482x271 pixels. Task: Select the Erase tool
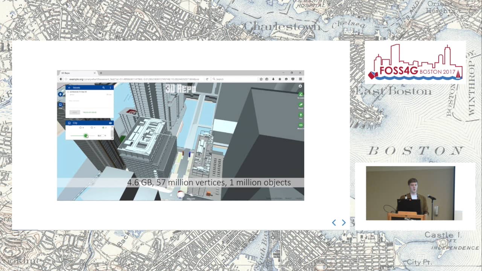(300, 105)
